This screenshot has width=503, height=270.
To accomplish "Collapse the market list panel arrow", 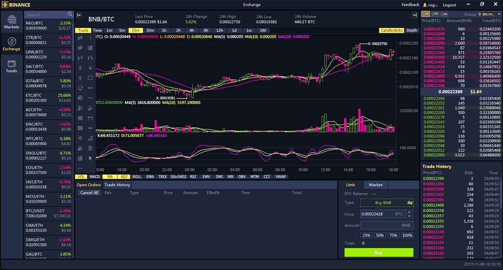I will tap(79, 15).
